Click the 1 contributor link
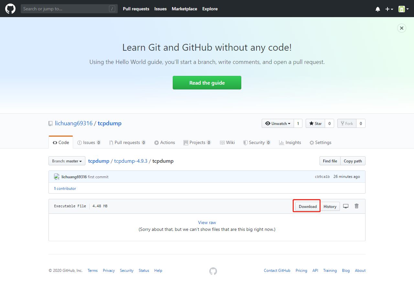Image resolution: width=414 pixels, height=298 pixels. [x=65, y=189]
